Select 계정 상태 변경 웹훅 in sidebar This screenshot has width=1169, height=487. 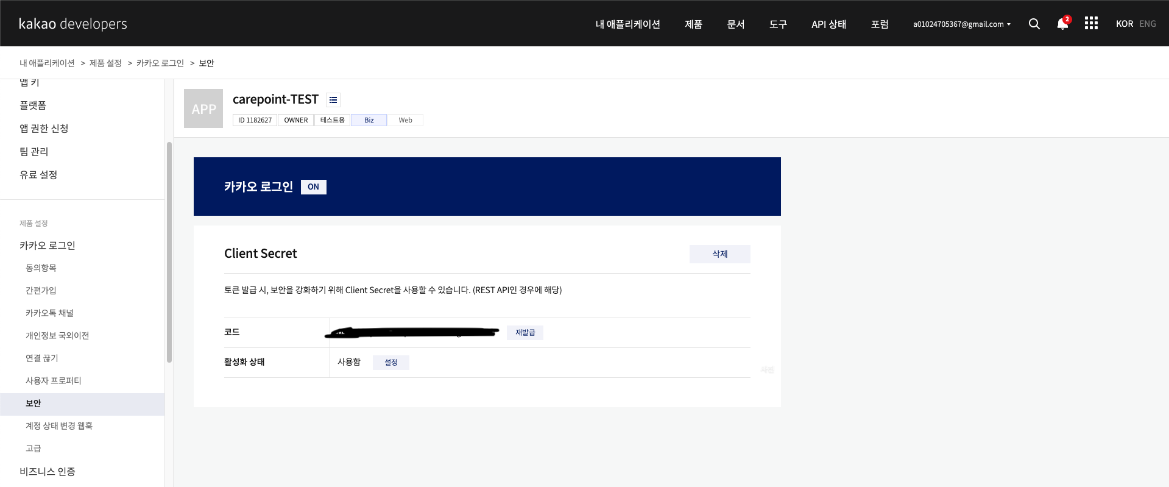click(59, 426)
